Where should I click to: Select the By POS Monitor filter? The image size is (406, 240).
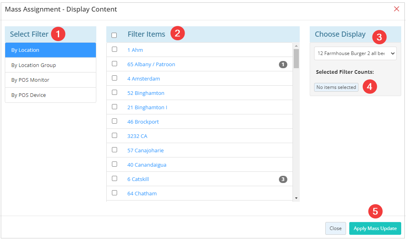pyautogui.click(x=50, y=80)
